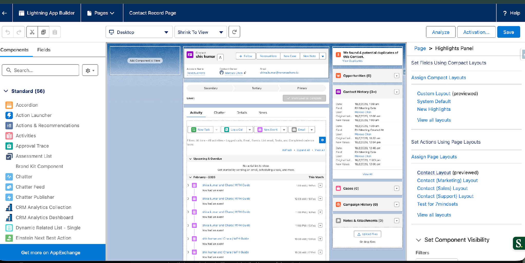
Task: Open the Chatter tab on canvas
Action: (x=219, y=113)
